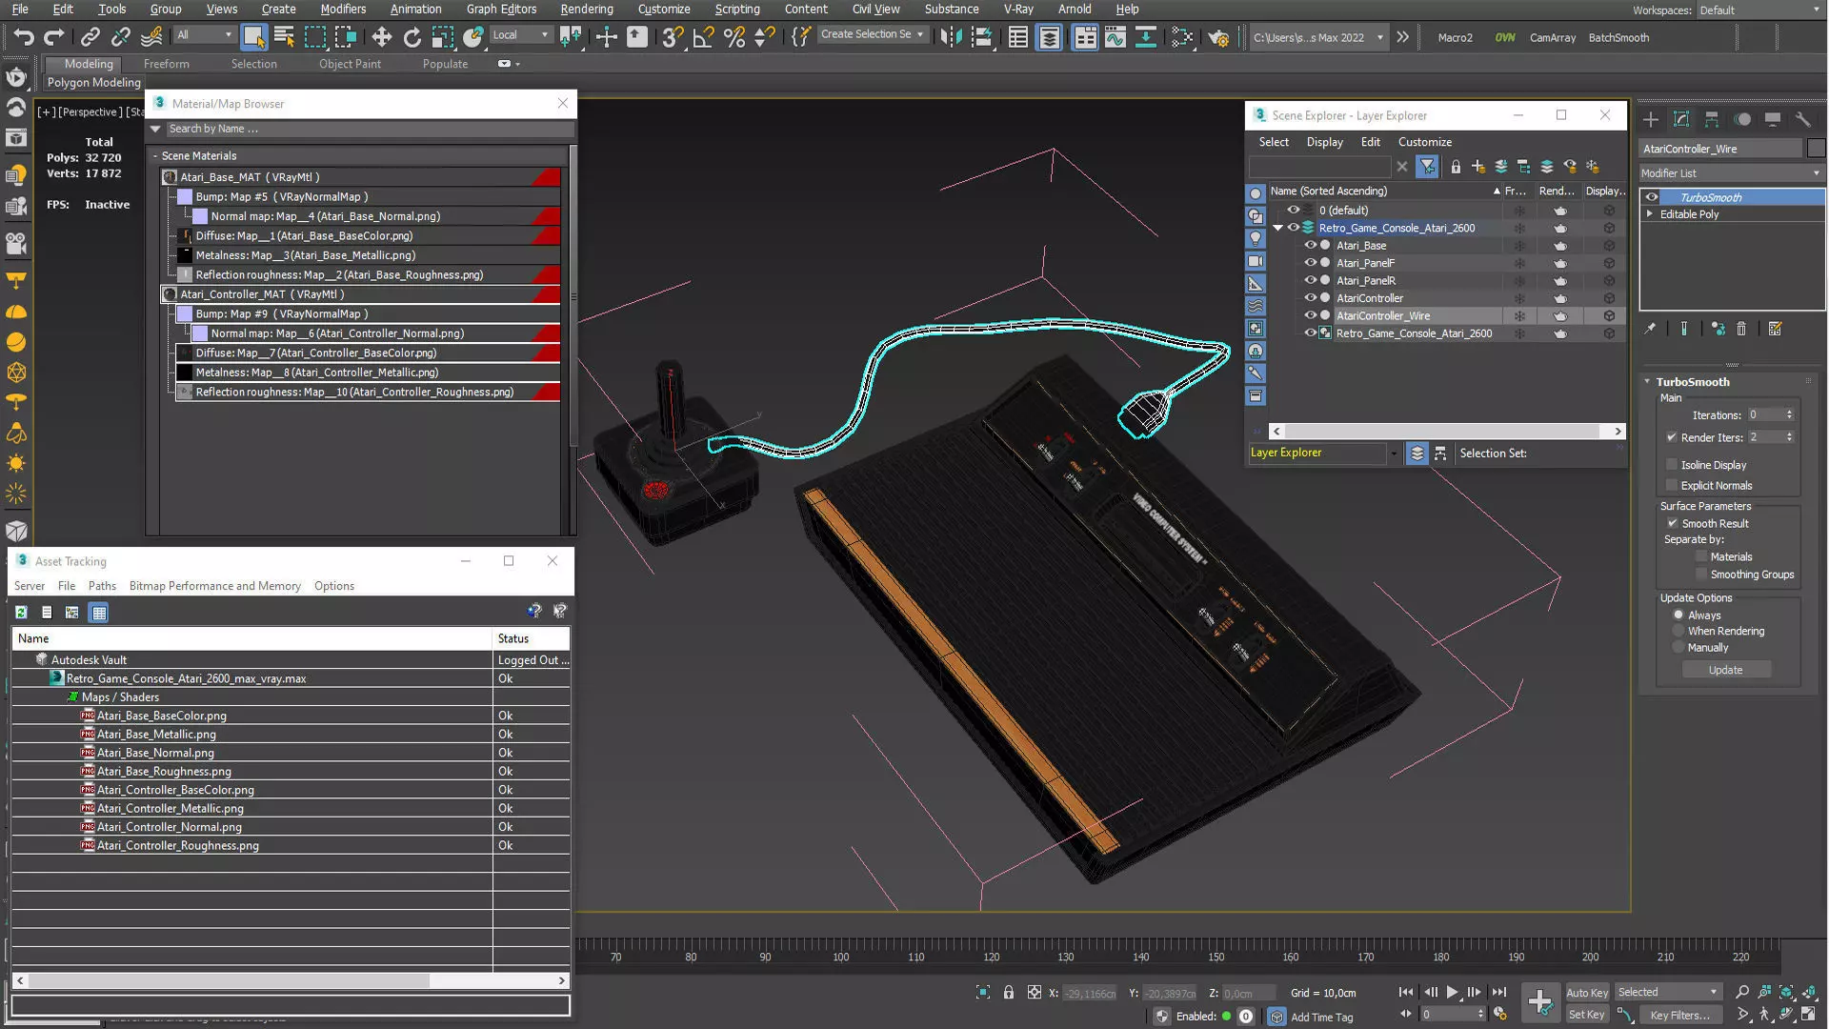Toggle the 3D Snaps icon
This screenshot has height=1029, width=1829.
(673, 37)
